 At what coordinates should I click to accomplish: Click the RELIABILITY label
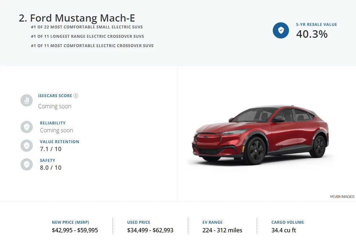click(53, 123)
